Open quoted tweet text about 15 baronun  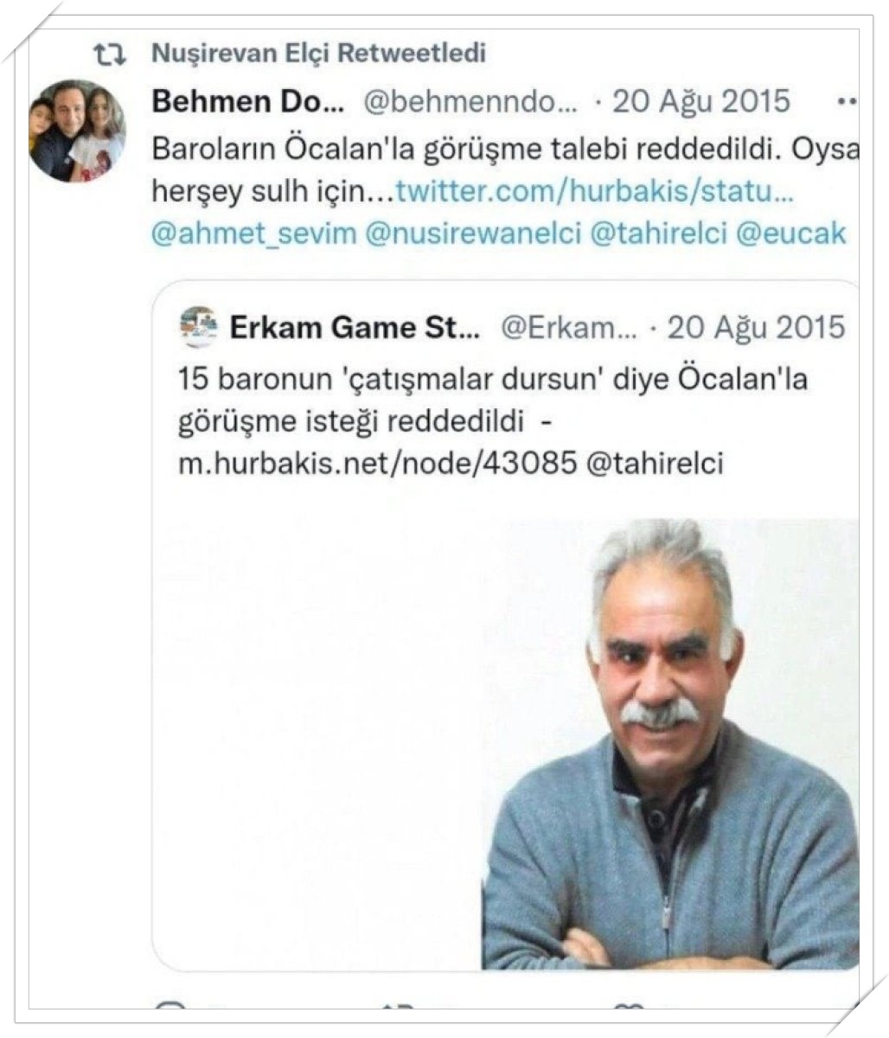[493, 421]
